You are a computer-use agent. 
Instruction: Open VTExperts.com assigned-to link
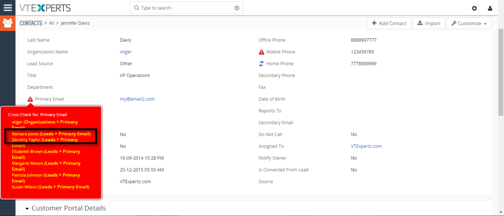(x=366, y=146)
